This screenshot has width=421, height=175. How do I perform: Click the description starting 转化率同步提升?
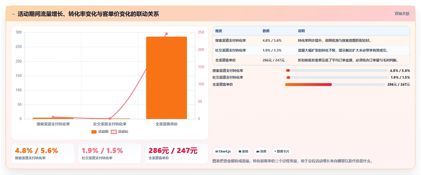334,40
